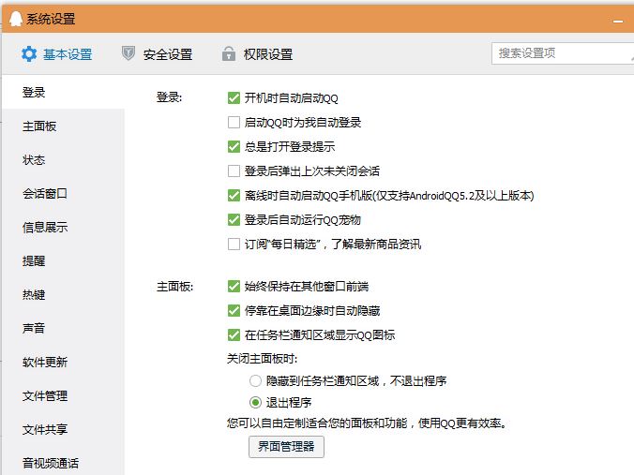Image resolution: width=634 pixels, height=475 pixels.
Task: Open the 界面管理器 button
Action: tap(286, 446)
